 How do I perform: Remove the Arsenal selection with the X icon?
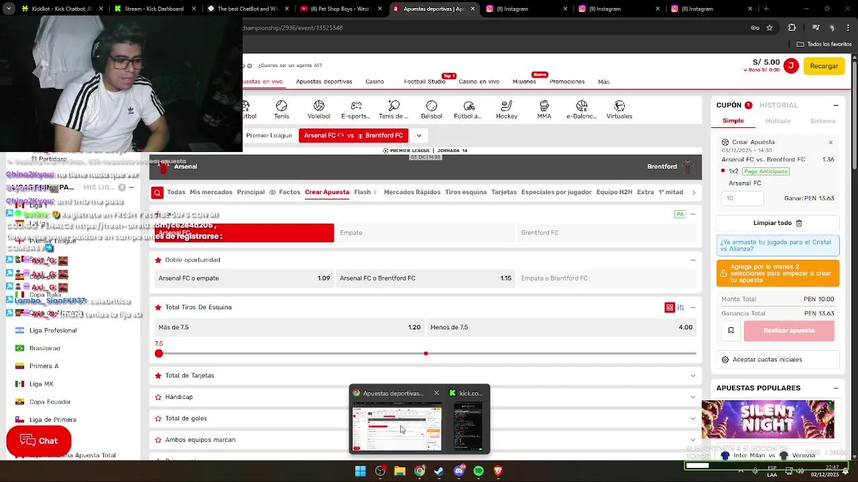(831, 142)
